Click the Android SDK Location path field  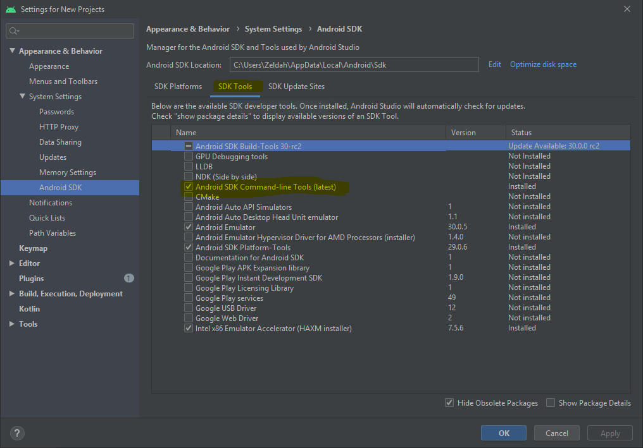point(354,64)
